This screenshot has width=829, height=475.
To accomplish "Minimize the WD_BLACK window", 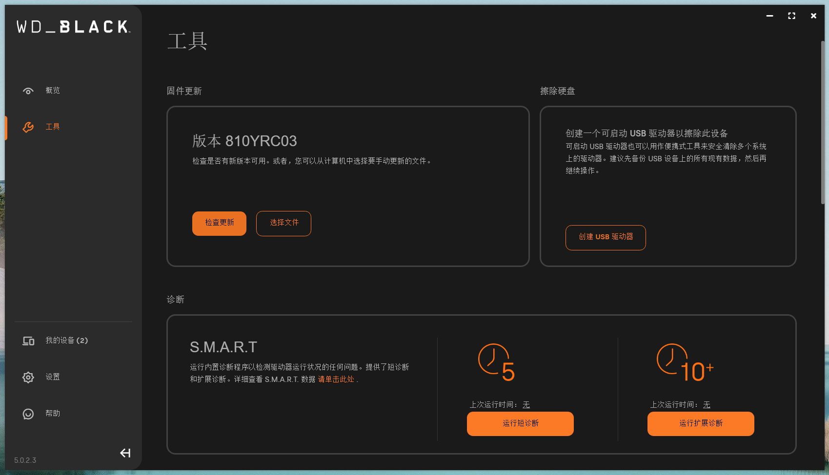I will pyautogui.click(x=769, y=16).
